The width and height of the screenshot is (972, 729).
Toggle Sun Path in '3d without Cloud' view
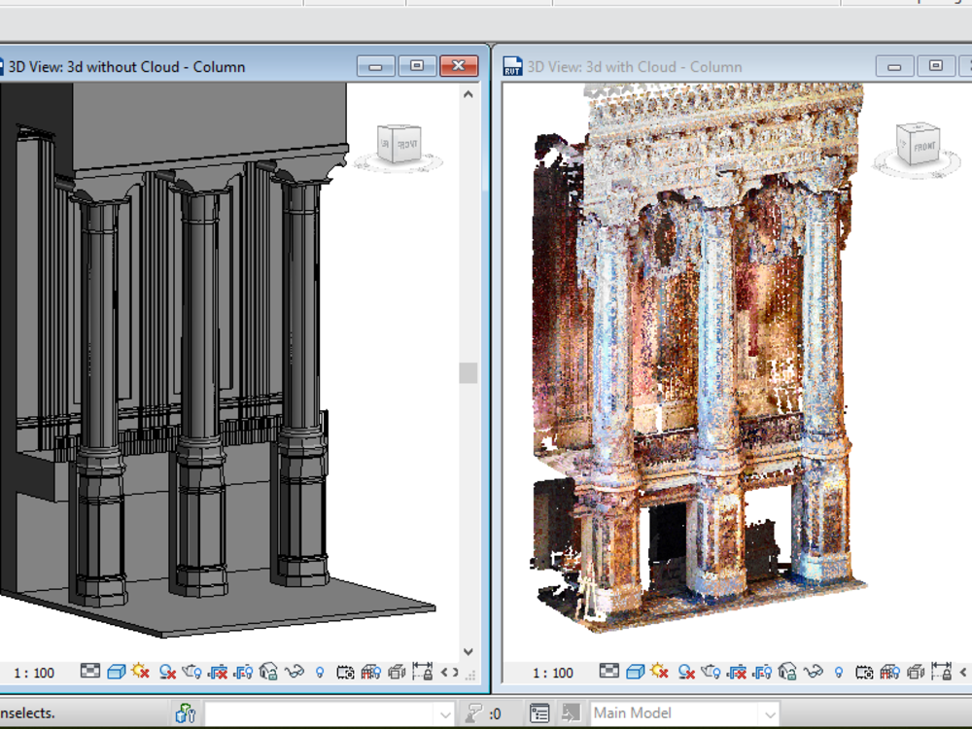click(x=141, y=672)
